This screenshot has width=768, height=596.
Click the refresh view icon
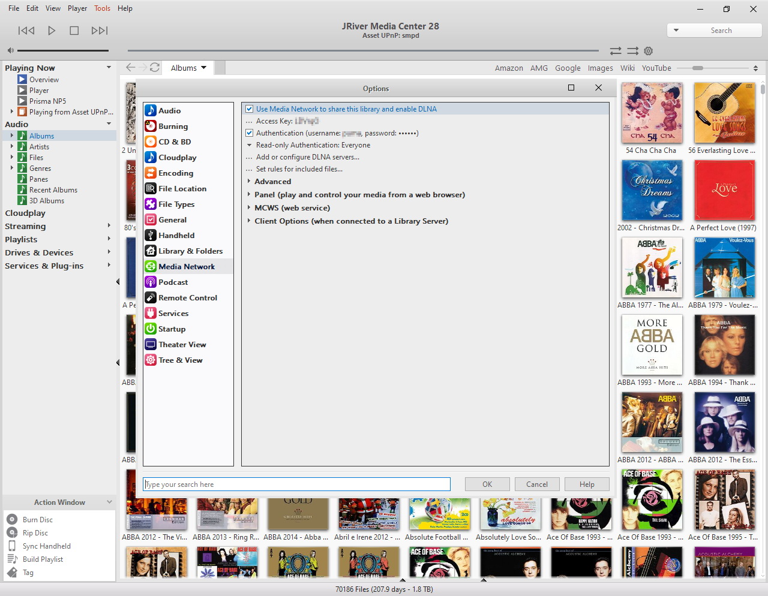pos(155,68)
